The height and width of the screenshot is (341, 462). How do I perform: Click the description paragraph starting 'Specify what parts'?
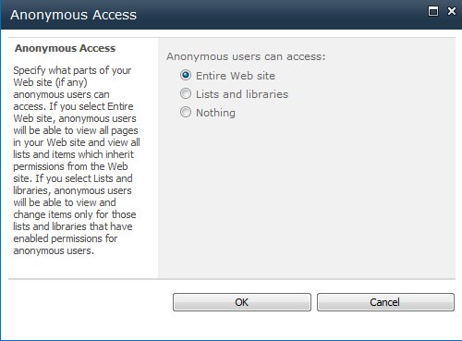pos(77,160)
